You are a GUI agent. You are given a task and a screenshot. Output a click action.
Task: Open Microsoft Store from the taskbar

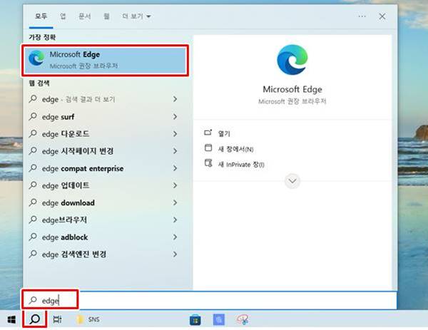click(x=195, y=320)
